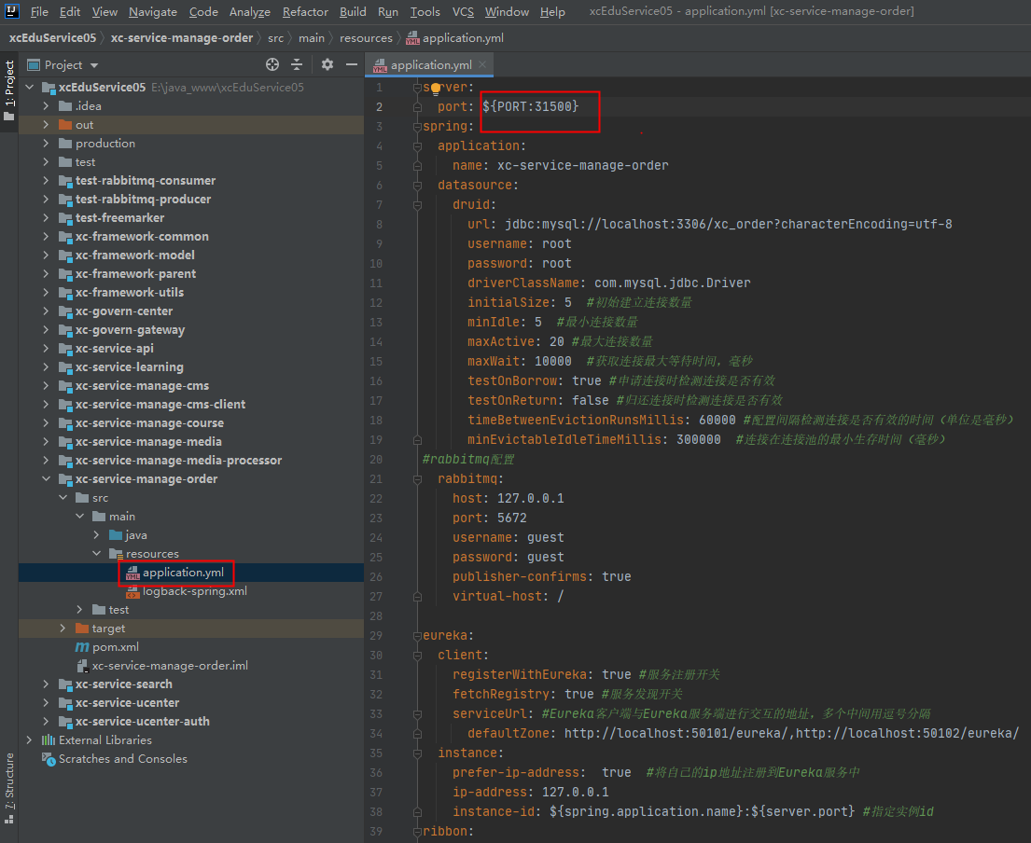Viewport: 1031px width, 843px height.
Task: Open the Project view dropdown arrow
Action: [x=94, y=65]
